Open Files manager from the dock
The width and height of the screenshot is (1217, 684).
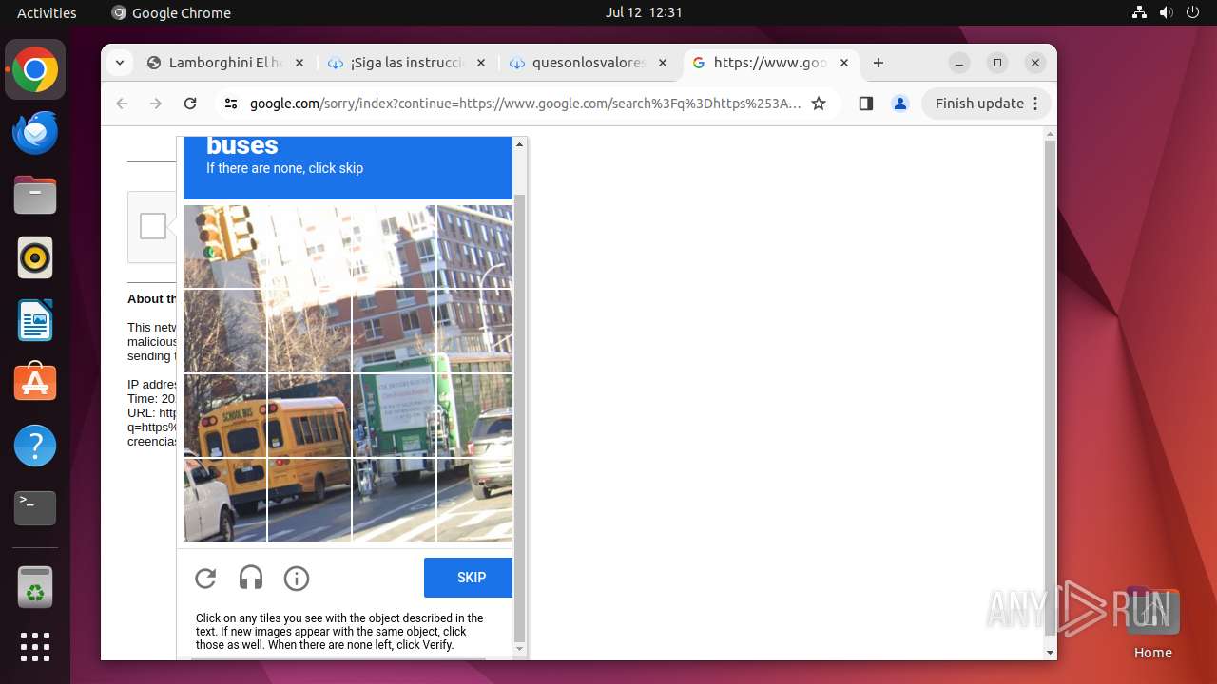click(x=35, y=196)
